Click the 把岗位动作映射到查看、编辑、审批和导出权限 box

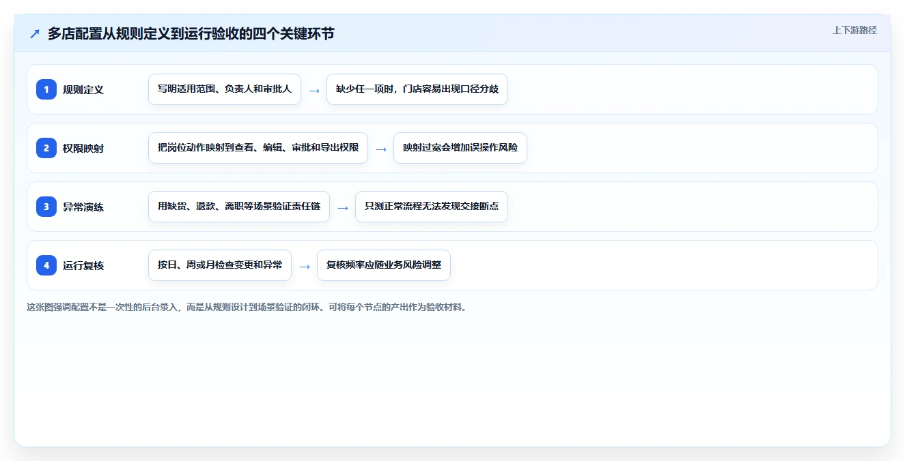[258, 148]
